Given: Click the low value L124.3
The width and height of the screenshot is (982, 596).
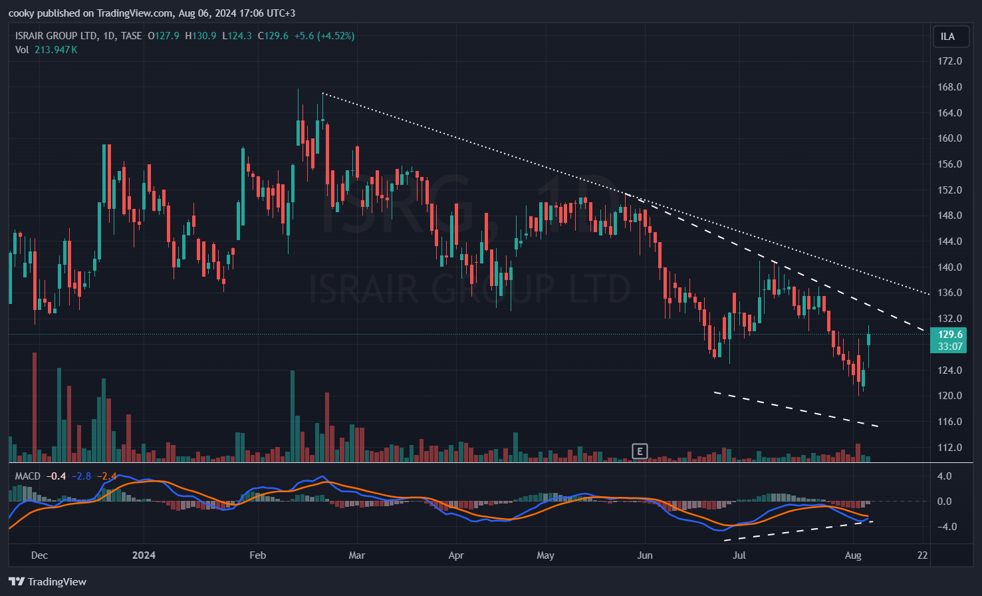Looking at the screenshot, I should [x=237, y=36].
